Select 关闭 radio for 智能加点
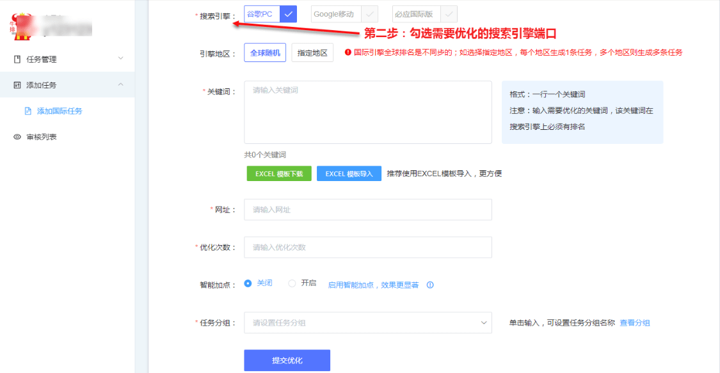The width and height of the screenshot is (720, 373). click(248, 283)
